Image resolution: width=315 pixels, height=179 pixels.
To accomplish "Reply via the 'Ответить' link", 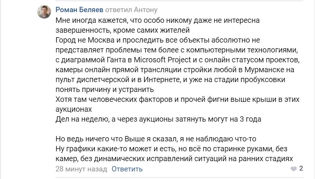I will (127, 169).
